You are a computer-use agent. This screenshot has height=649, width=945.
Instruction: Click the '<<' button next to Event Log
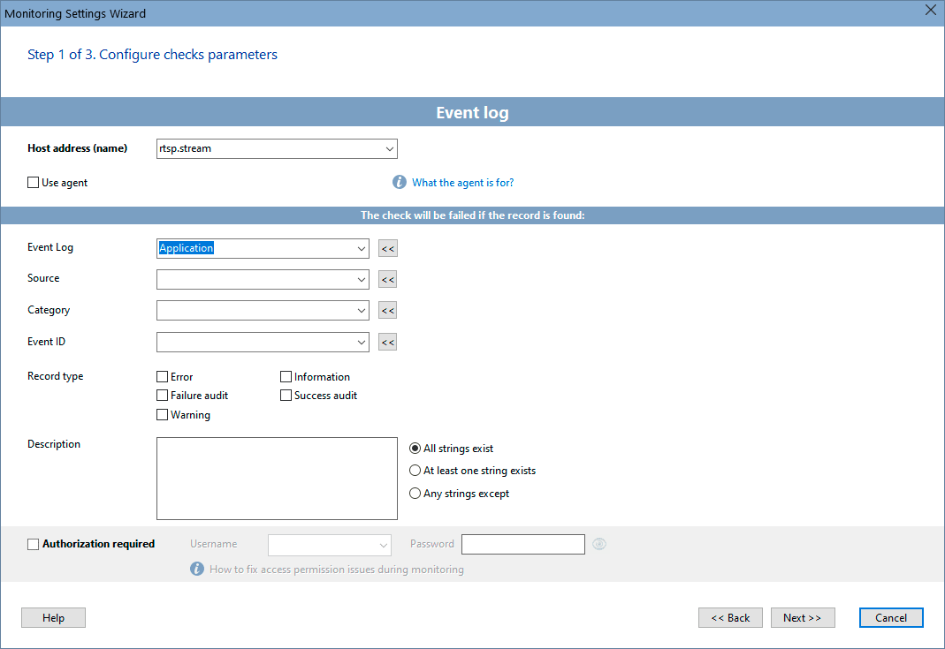387,249
